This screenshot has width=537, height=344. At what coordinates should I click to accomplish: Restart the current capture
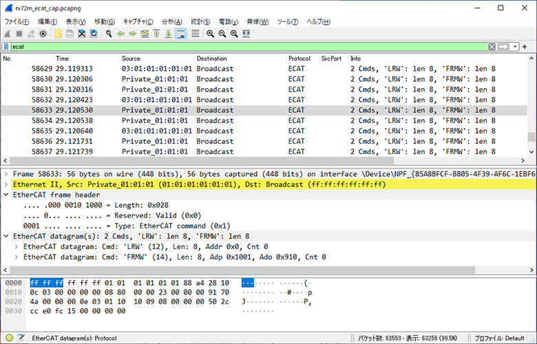click(31, 34)
